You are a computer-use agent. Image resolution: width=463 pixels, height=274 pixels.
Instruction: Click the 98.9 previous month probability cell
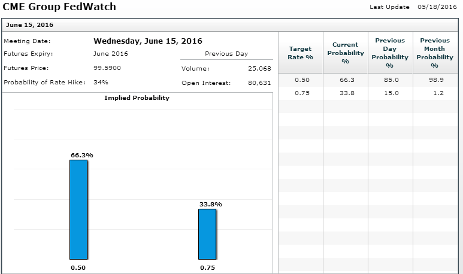(x=437, y=80)
